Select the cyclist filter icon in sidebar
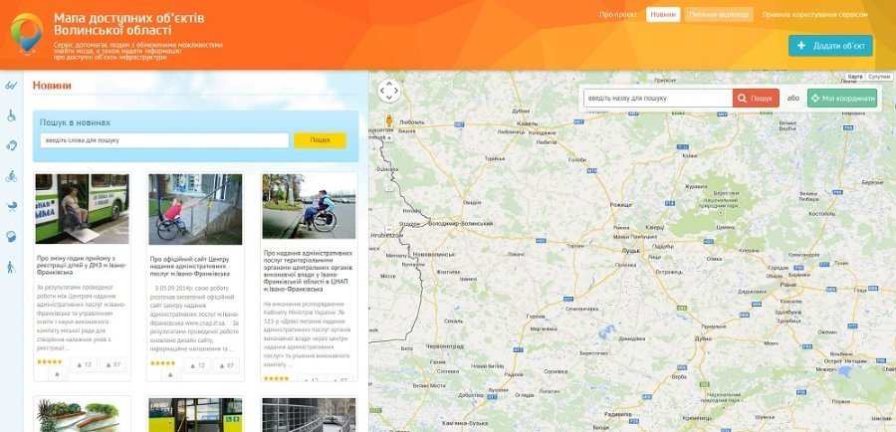Viewport: 896px width, 432px height. point(12,176)
